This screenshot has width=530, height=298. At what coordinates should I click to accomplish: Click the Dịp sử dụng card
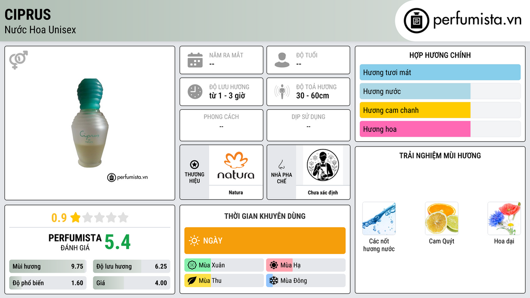click(x=308, y=125)
